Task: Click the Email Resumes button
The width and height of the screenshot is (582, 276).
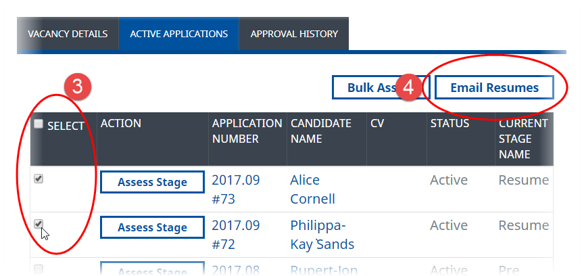Action: coord(494,87)
